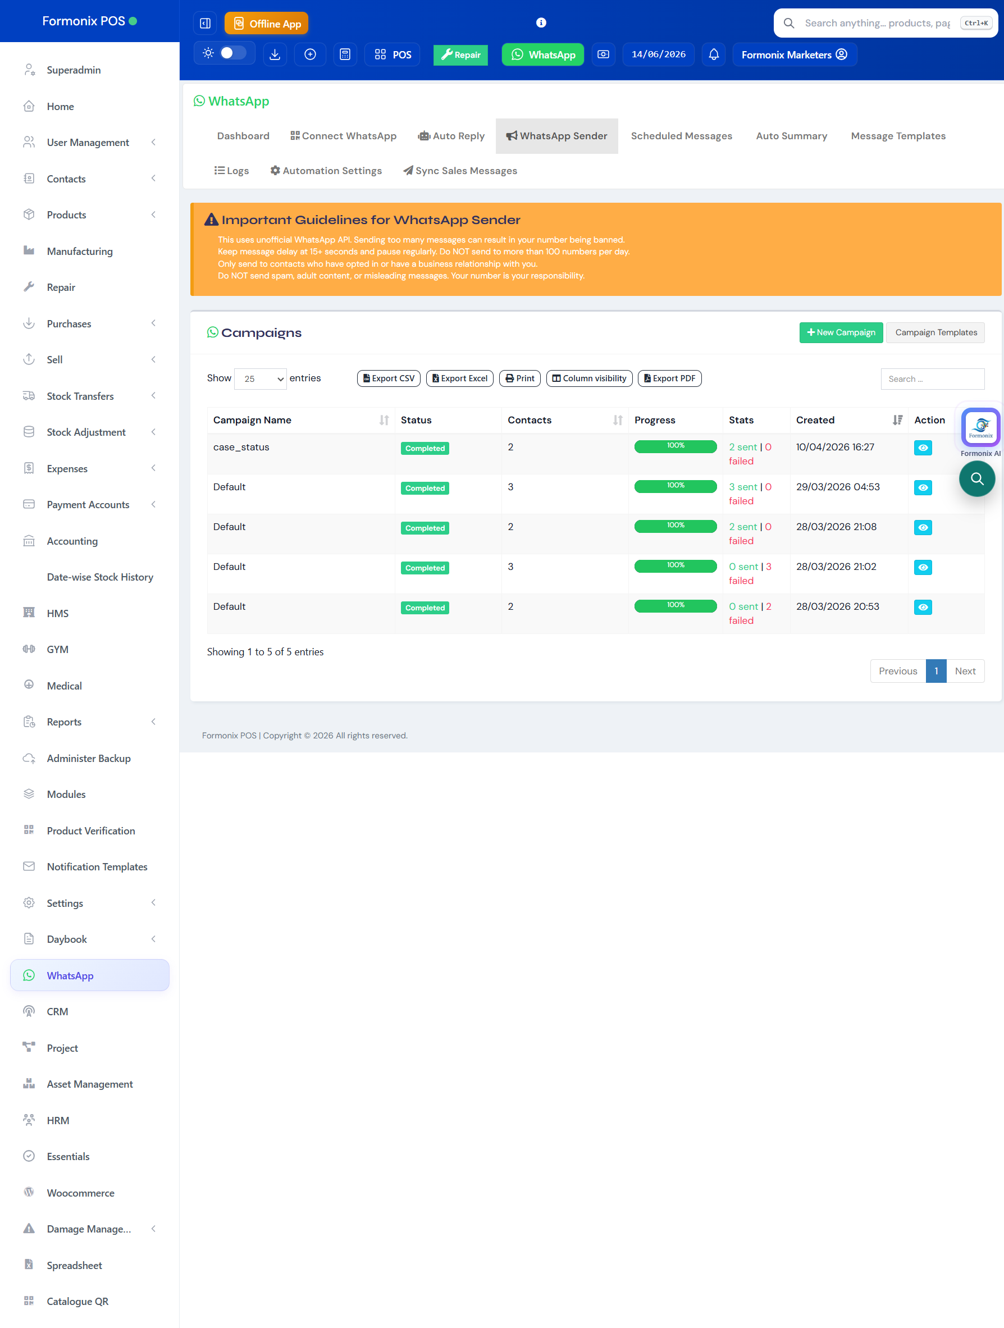Sort by the Campaign Name column
The width and height of the screenshot is (1004, 1328).
pos(301,420)
